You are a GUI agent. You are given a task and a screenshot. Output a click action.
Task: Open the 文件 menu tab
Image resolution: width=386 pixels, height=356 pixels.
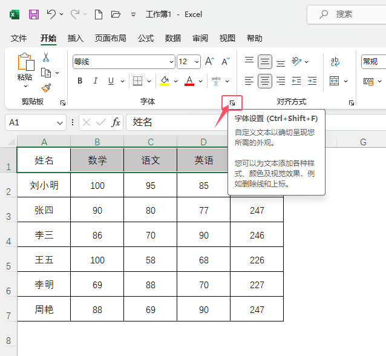coord(19,38)
